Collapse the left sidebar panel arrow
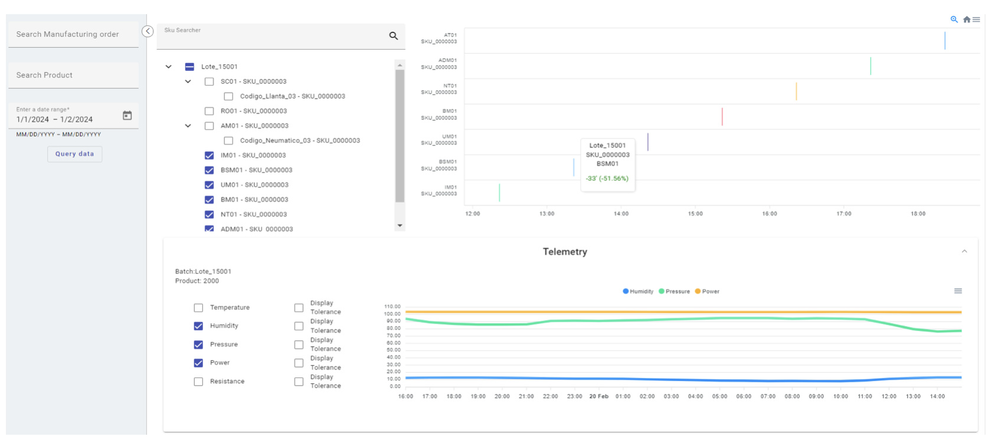The image size is (988, 443). (148, 31)
